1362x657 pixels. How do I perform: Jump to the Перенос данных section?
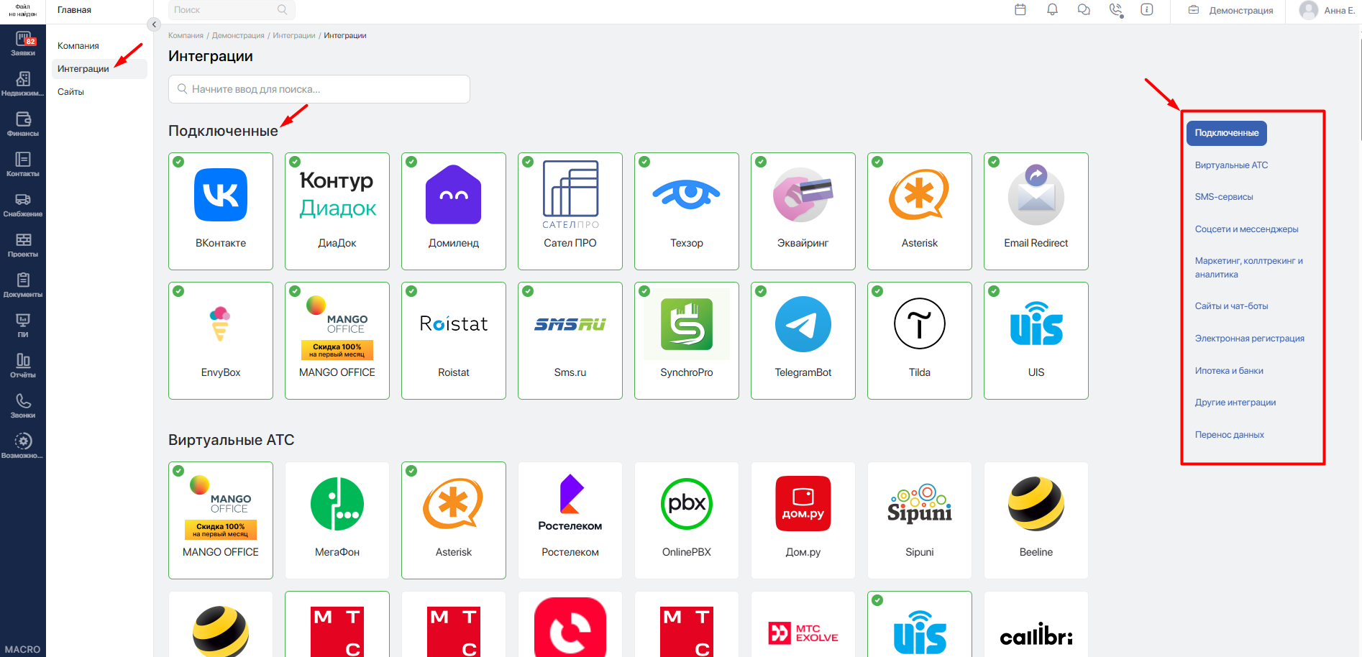tap(1230, 435)
